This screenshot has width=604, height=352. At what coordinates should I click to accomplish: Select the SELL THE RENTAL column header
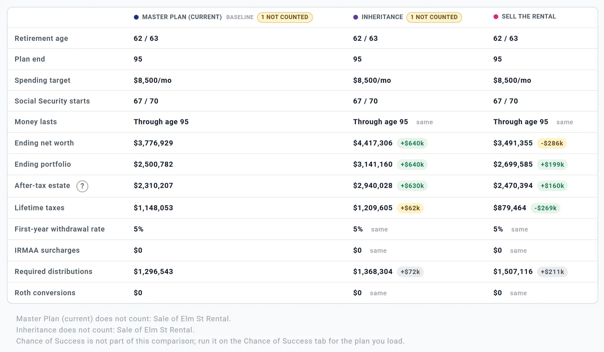click(528, 17)
